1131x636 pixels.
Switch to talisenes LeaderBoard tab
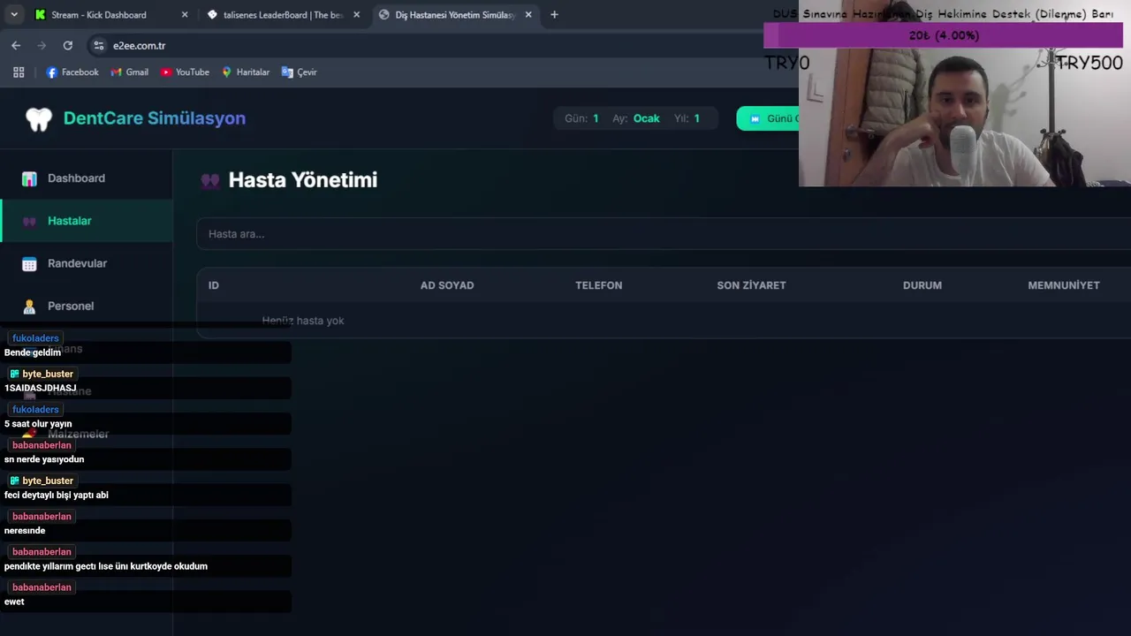(x=283, y=15)
